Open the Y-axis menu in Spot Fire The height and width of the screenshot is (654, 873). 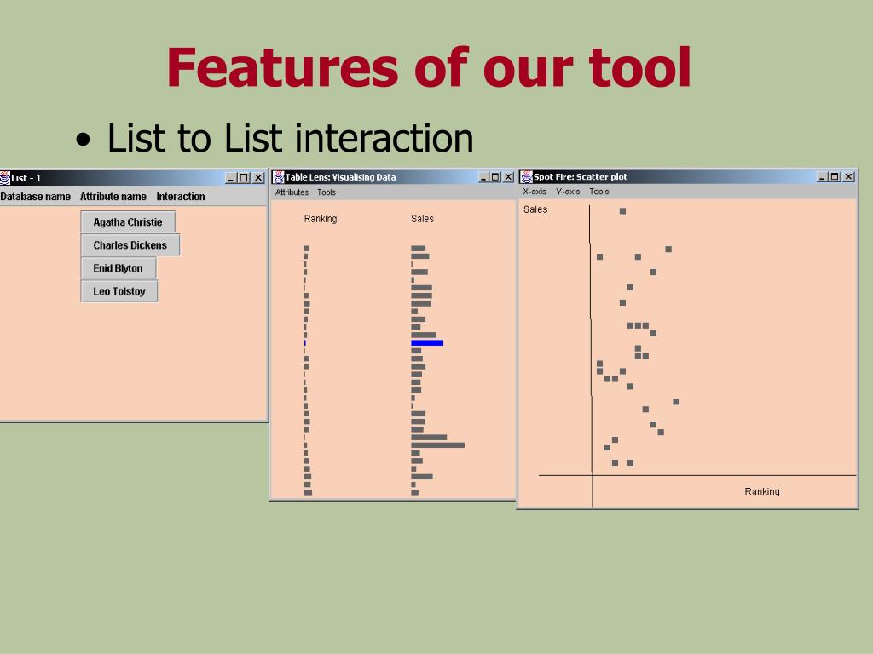568,192
